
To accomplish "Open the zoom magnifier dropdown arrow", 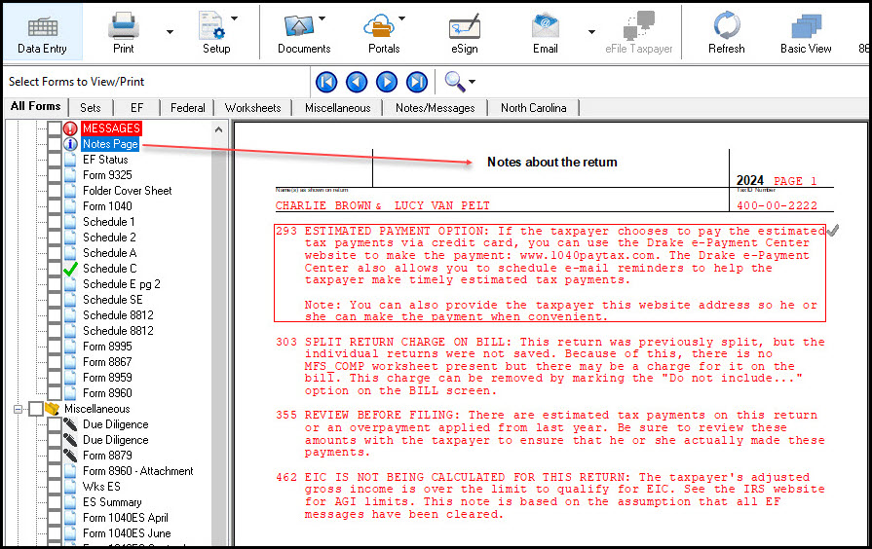I will click(x=473, y=82).
